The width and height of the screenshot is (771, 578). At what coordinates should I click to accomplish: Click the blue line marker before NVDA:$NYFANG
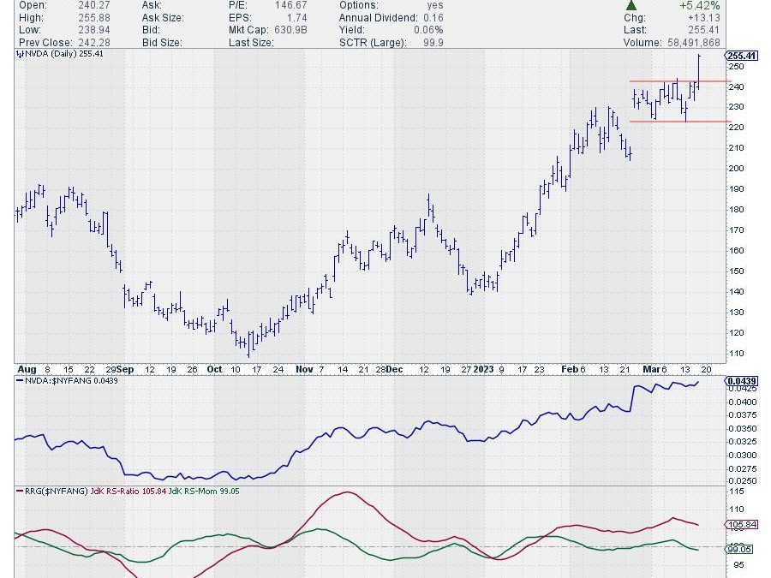pos(20,380)
